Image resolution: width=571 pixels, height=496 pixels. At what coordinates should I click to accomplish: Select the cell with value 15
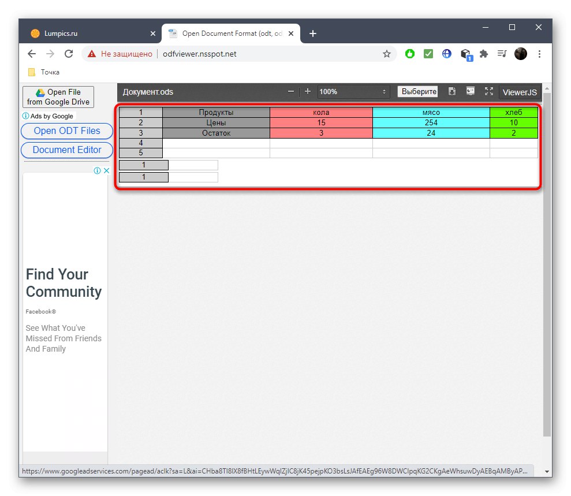coord(321,123)
